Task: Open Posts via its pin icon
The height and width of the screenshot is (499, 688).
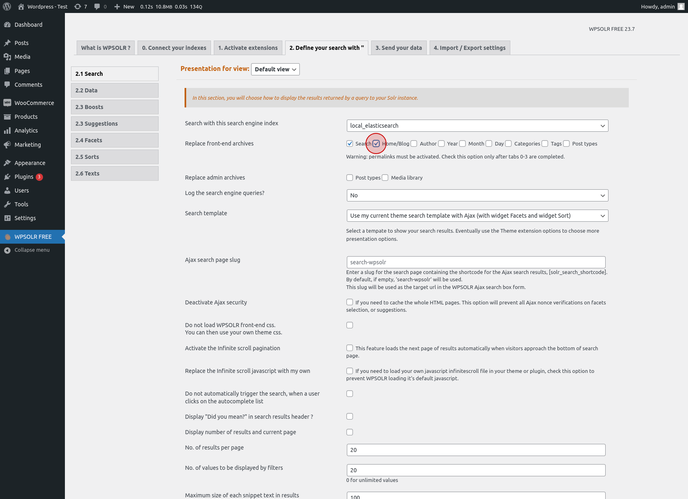Action: click(x=7, y=43)
